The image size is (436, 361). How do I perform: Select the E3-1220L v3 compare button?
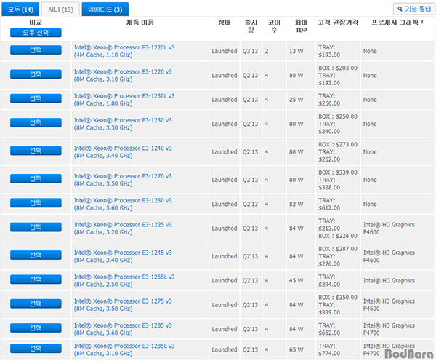[36, 50]
